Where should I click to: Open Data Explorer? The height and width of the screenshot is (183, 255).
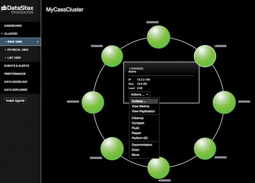[16, 90]
